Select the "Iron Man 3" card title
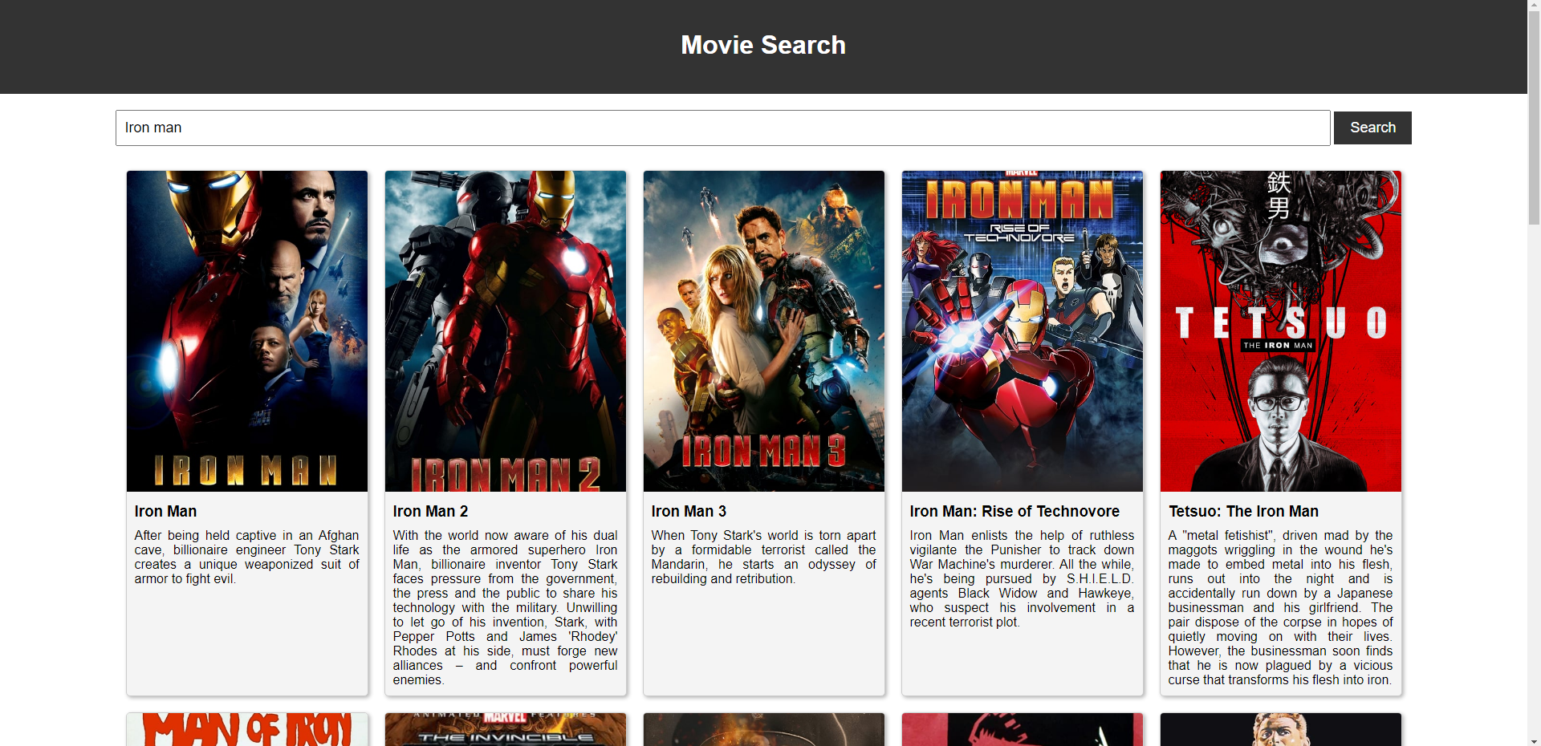The width and height of the screenshot is (1541, 746). tap(689, 511)
